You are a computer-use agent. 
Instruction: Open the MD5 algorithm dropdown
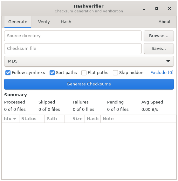(x=89, y=61)
